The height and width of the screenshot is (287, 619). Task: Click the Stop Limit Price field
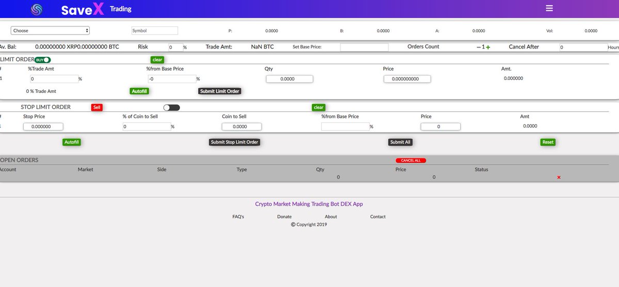[441, 126]
